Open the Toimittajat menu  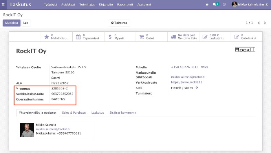click(x=87, y=4)
